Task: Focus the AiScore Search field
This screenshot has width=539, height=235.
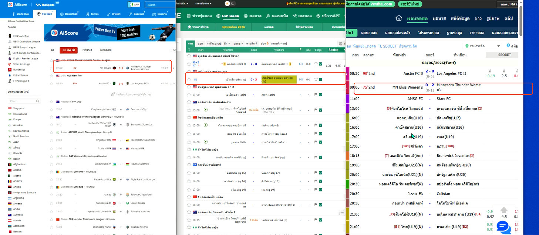Action: (160, 4)
